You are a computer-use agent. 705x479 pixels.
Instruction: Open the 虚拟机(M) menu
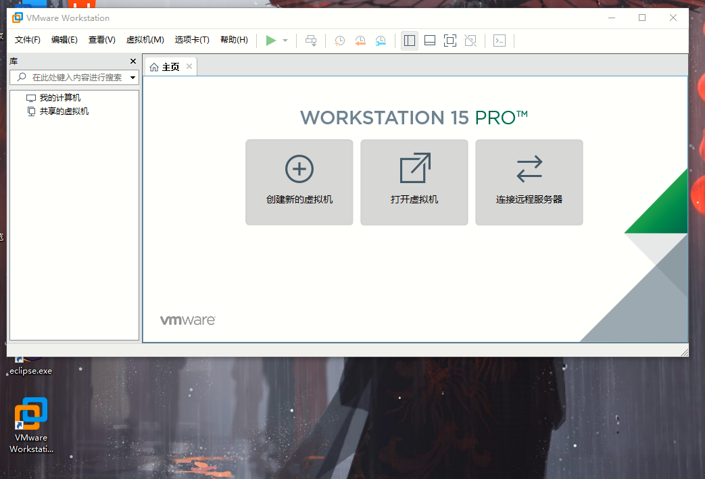pos(145,40)
